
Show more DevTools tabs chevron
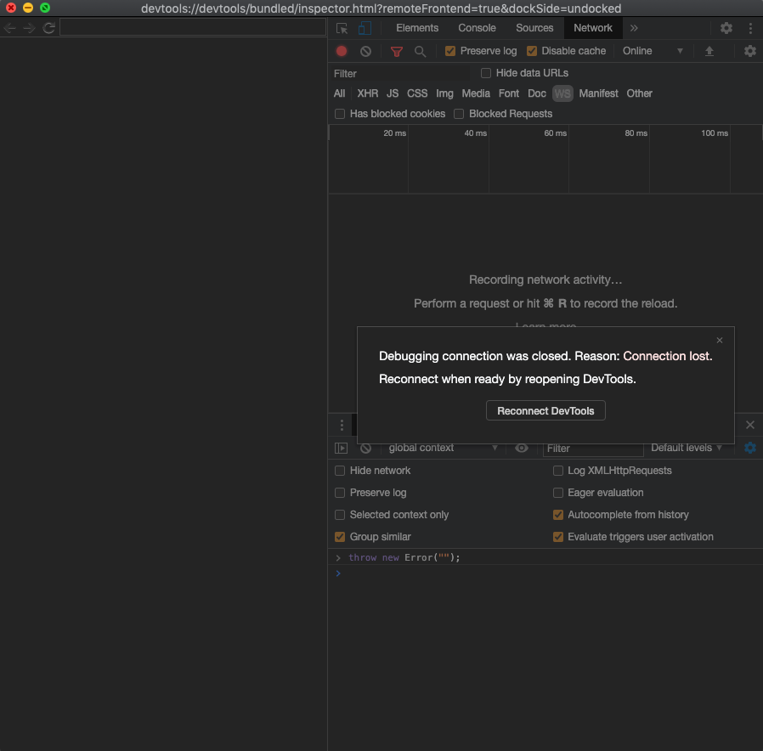634,28
